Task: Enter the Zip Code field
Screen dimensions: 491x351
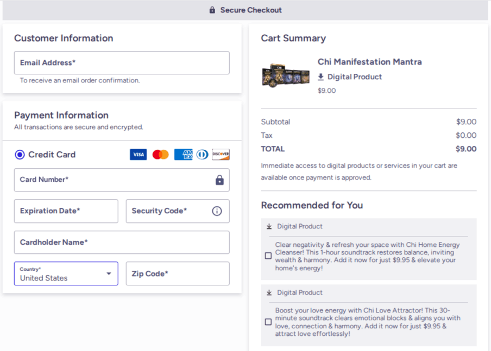Action: point(178,274)
